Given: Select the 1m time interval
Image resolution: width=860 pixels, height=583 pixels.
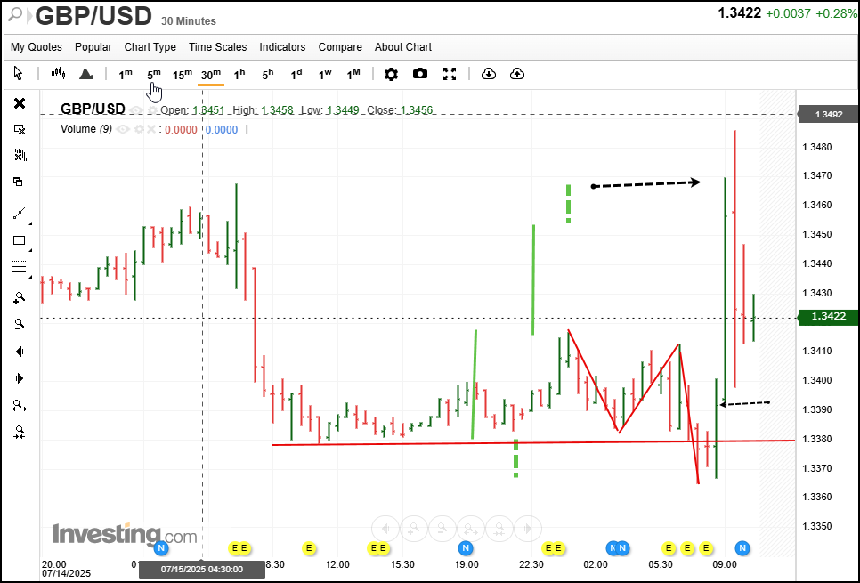Looking at the screenshot, I should coord(126,74).
